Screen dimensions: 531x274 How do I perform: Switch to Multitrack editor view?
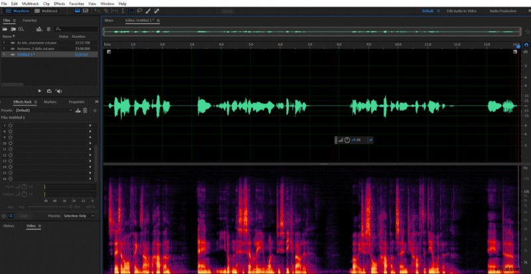(x=46, y=11)
